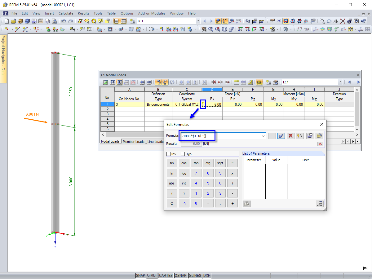Click the log function button
The image size is (372, 279).
point(184,173)
